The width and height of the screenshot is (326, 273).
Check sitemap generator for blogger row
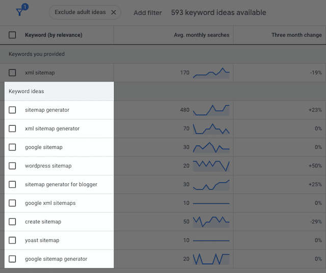click(x=12, y=185)
